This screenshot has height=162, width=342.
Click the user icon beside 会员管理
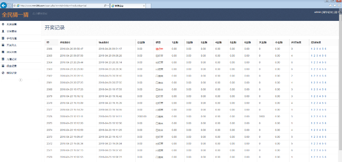point(3,31)
